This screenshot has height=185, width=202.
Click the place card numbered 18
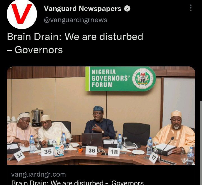(x=114, y=152)
